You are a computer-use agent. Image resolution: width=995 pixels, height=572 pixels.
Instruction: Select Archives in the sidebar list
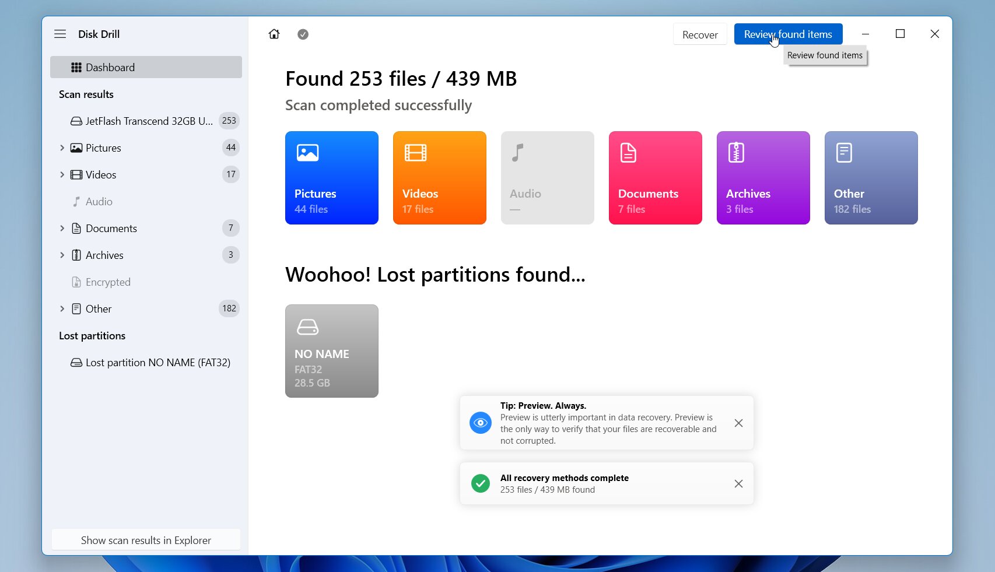tap(146, 255)
